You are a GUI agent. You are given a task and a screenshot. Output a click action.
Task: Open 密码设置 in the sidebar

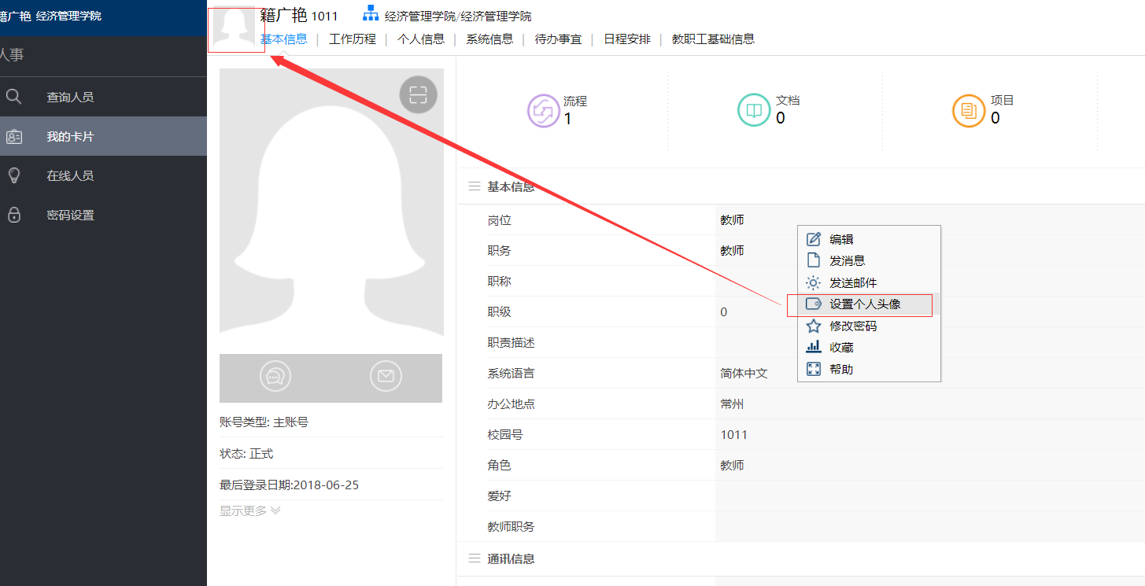pos(70,215)
